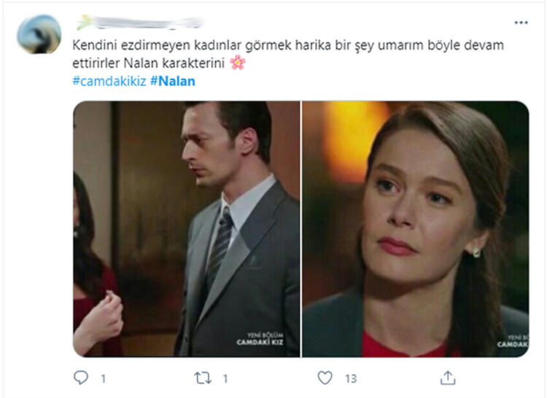Like the tweet with the heart icon
Image resolution: width=547 pixels, height=398 pixels.
pos(325,378)
